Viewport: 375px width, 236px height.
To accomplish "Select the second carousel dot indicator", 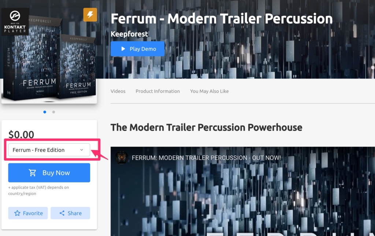I will click(53, 112).
